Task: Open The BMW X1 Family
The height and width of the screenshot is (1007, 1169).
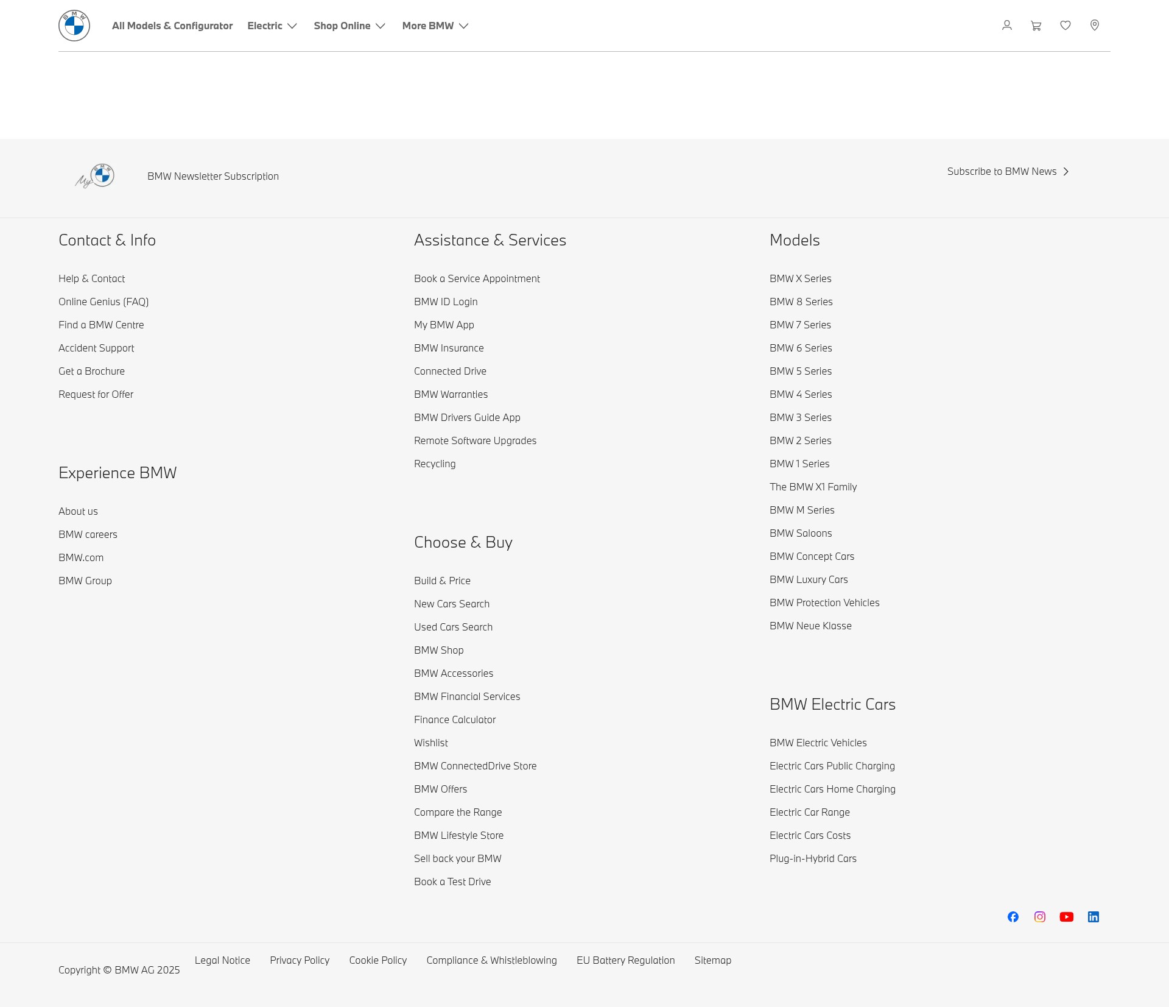Action: [x=813, y=487]
